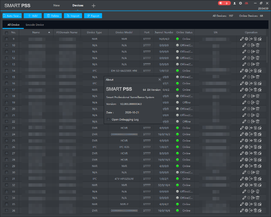Click the alarm speaker icon showing 0
Viewport: 271px width, 217px height.
point(224,3)
